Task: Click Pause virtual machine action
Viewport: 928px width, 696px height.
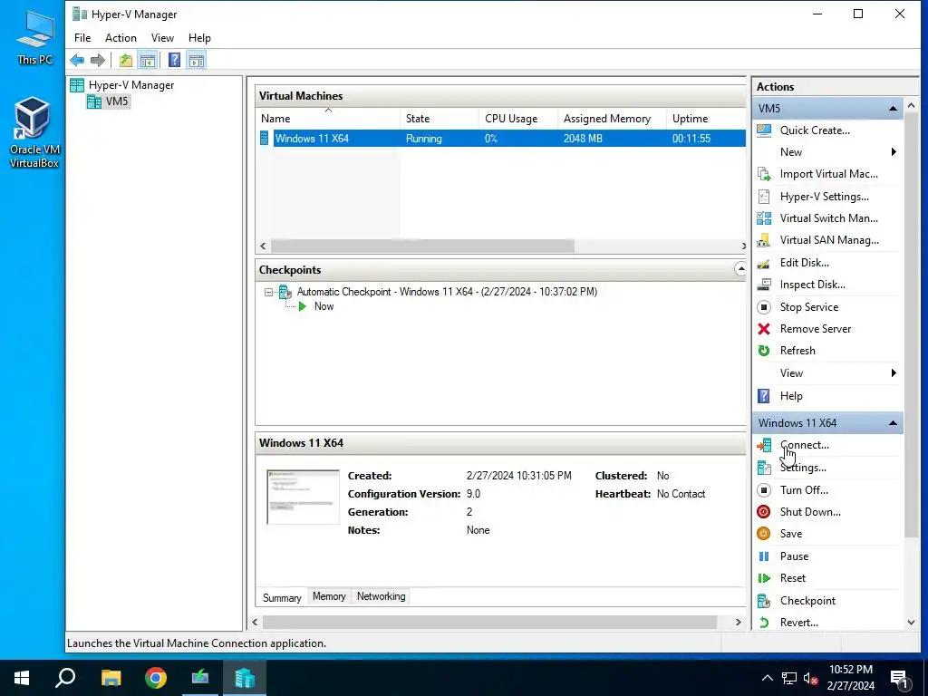Action: tap(794, 556)
